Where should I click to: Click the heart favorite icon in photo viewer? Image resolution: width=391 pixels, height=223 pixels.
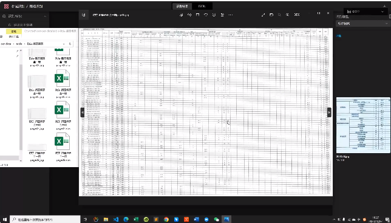coord(206,15)
